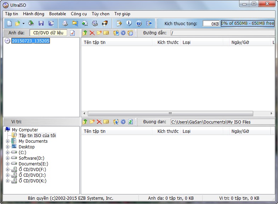Image resolution: width=278 pixels, height=204 pixels.
Task: Click the Exit door icon
Action: [149, 23]
